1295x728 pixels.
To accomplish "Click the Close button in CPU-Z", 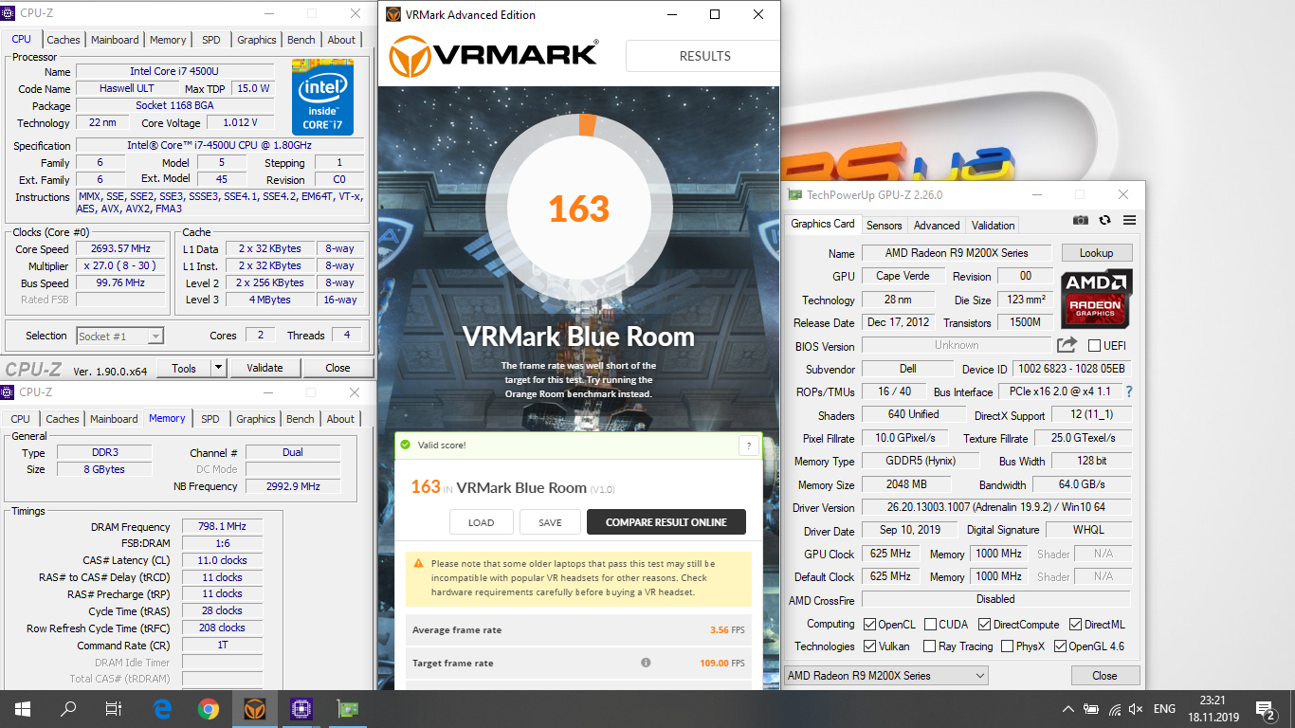I will (x=337, y=368).
